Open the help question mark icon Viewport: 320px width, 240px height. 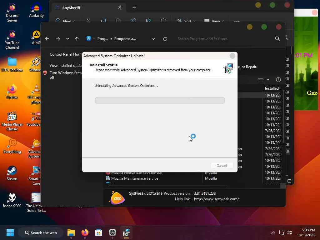click(278, 80)
